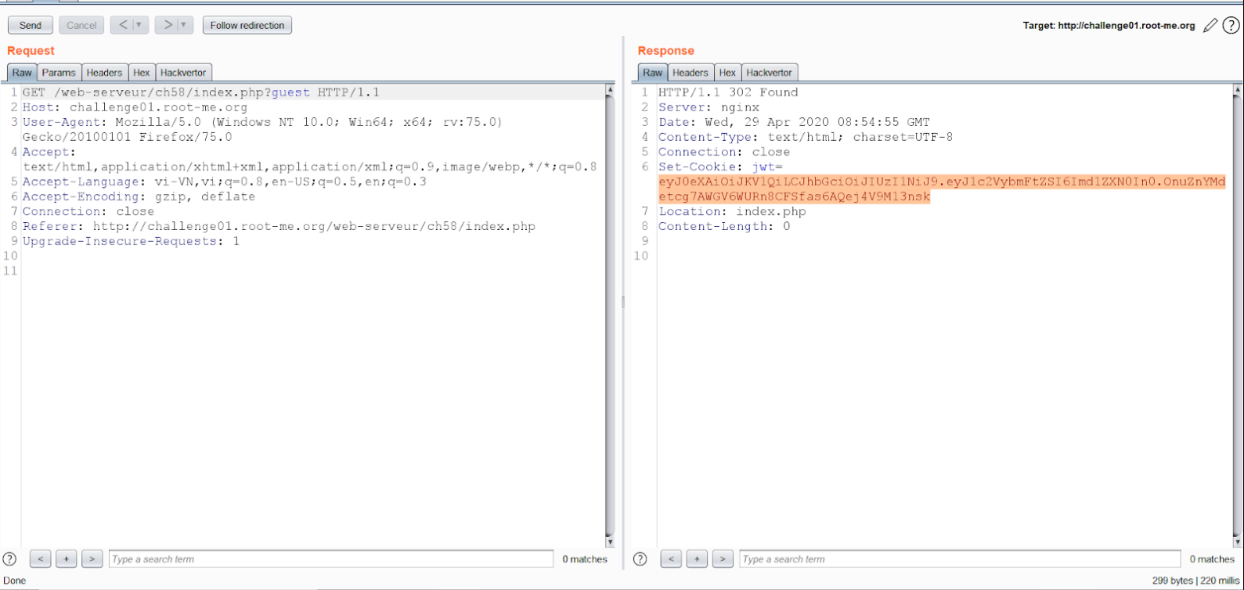Viewport: 1244px width, 590px height.
Task: Click Response pane scrollbar down arrow
Action: click(1237, 541)
